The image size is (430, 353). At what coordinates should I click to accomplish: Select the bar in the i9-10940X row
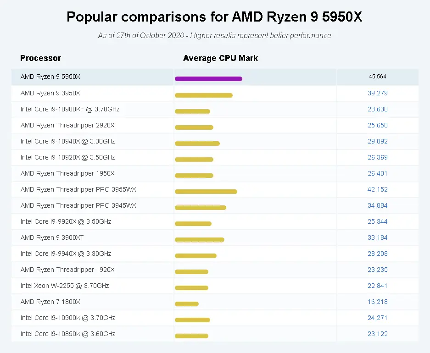tap(197, 143)
